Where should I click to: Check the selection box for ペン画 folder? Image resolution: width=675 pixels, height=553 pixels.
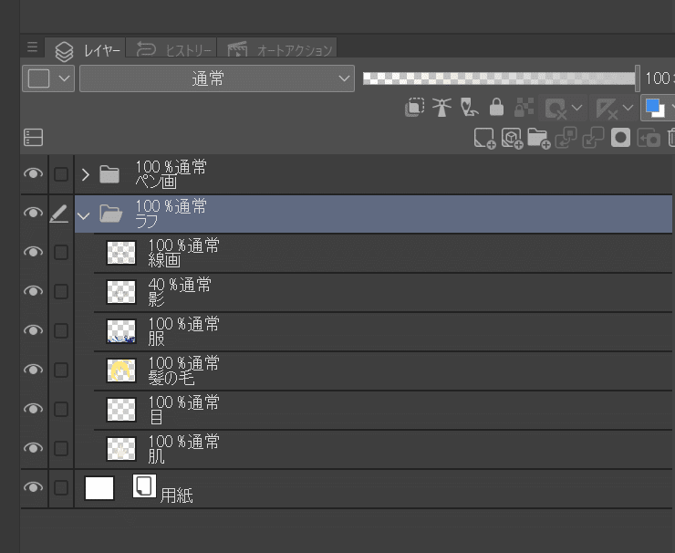pyautogui.click(x=61, y=174)
